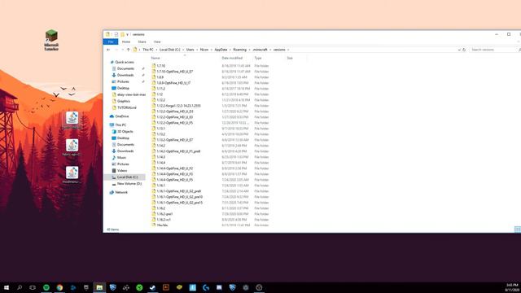Go up one folder level
The width and height of the screenshot is (521, 293).
click(x=129, y=50)
